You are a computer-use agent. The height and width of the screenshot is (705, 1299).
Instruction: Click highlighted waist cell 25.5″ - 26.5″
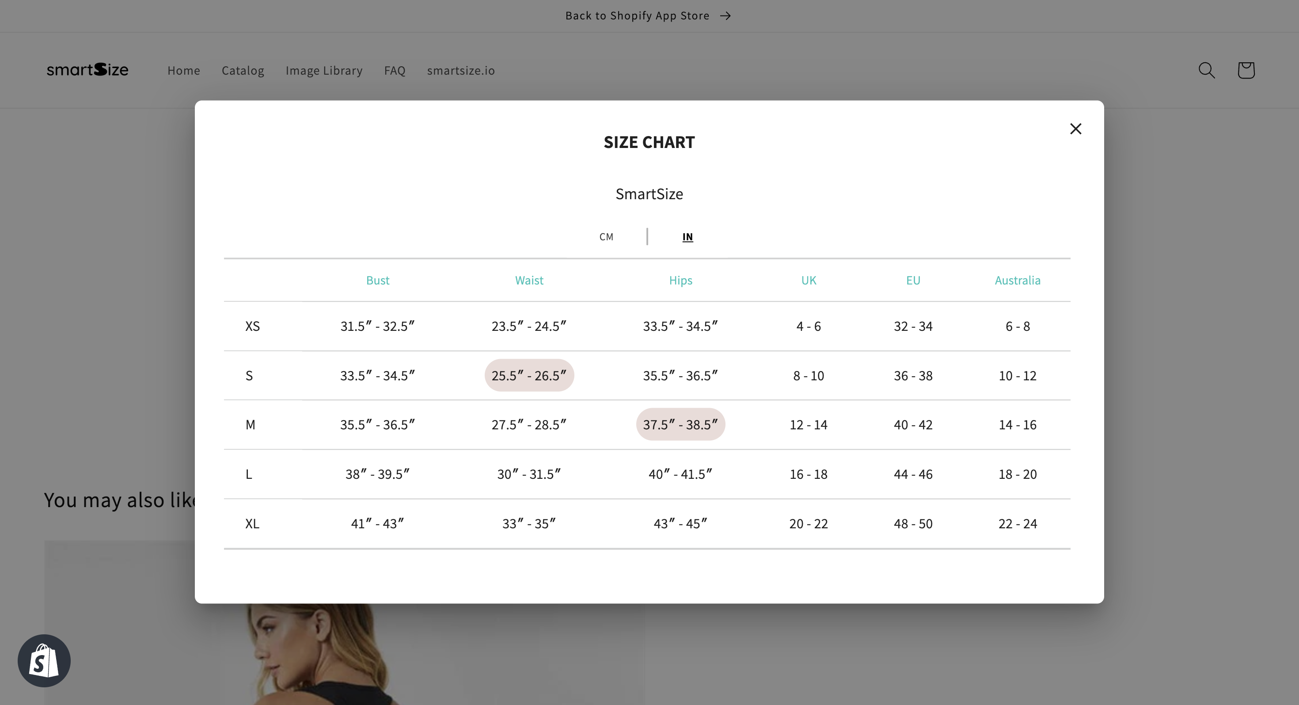point(529,376)
